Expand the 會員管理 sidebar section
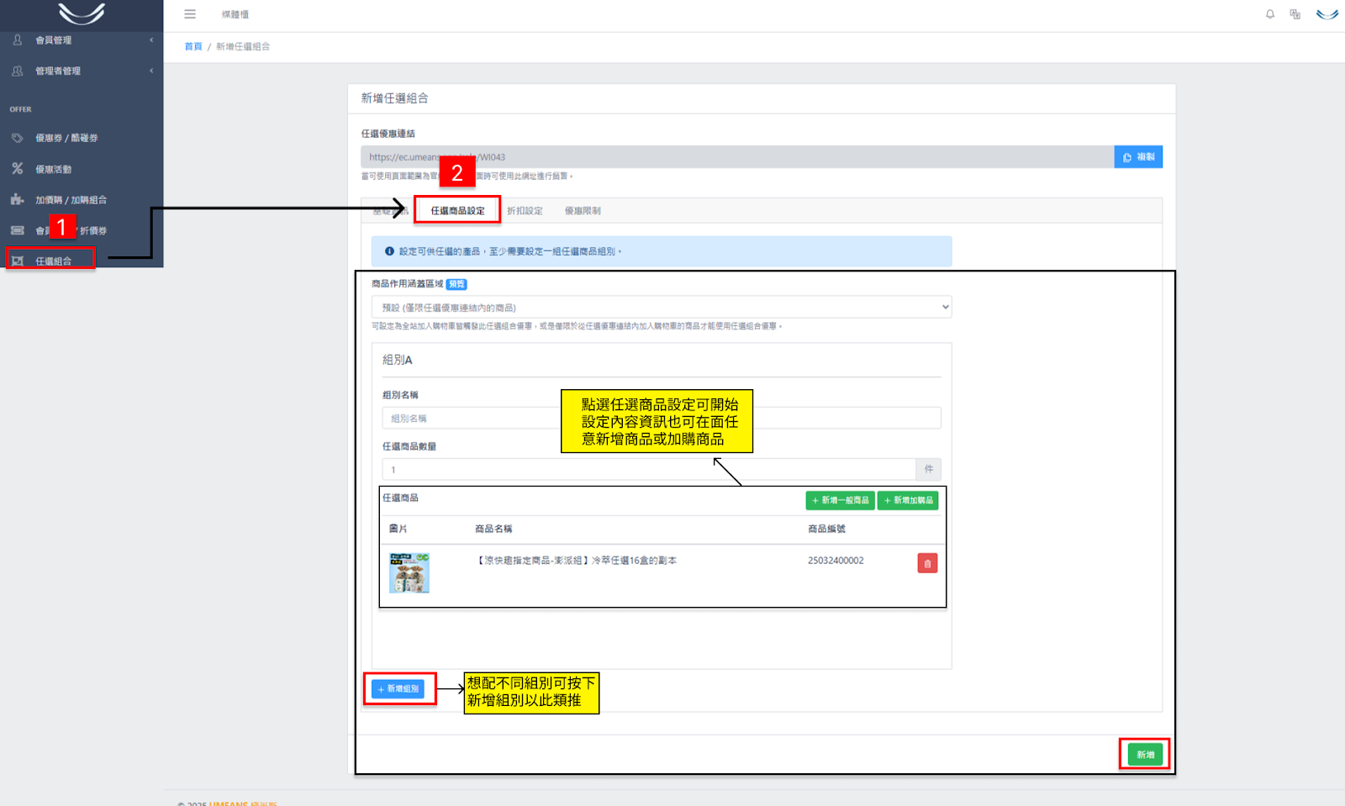 82,40
